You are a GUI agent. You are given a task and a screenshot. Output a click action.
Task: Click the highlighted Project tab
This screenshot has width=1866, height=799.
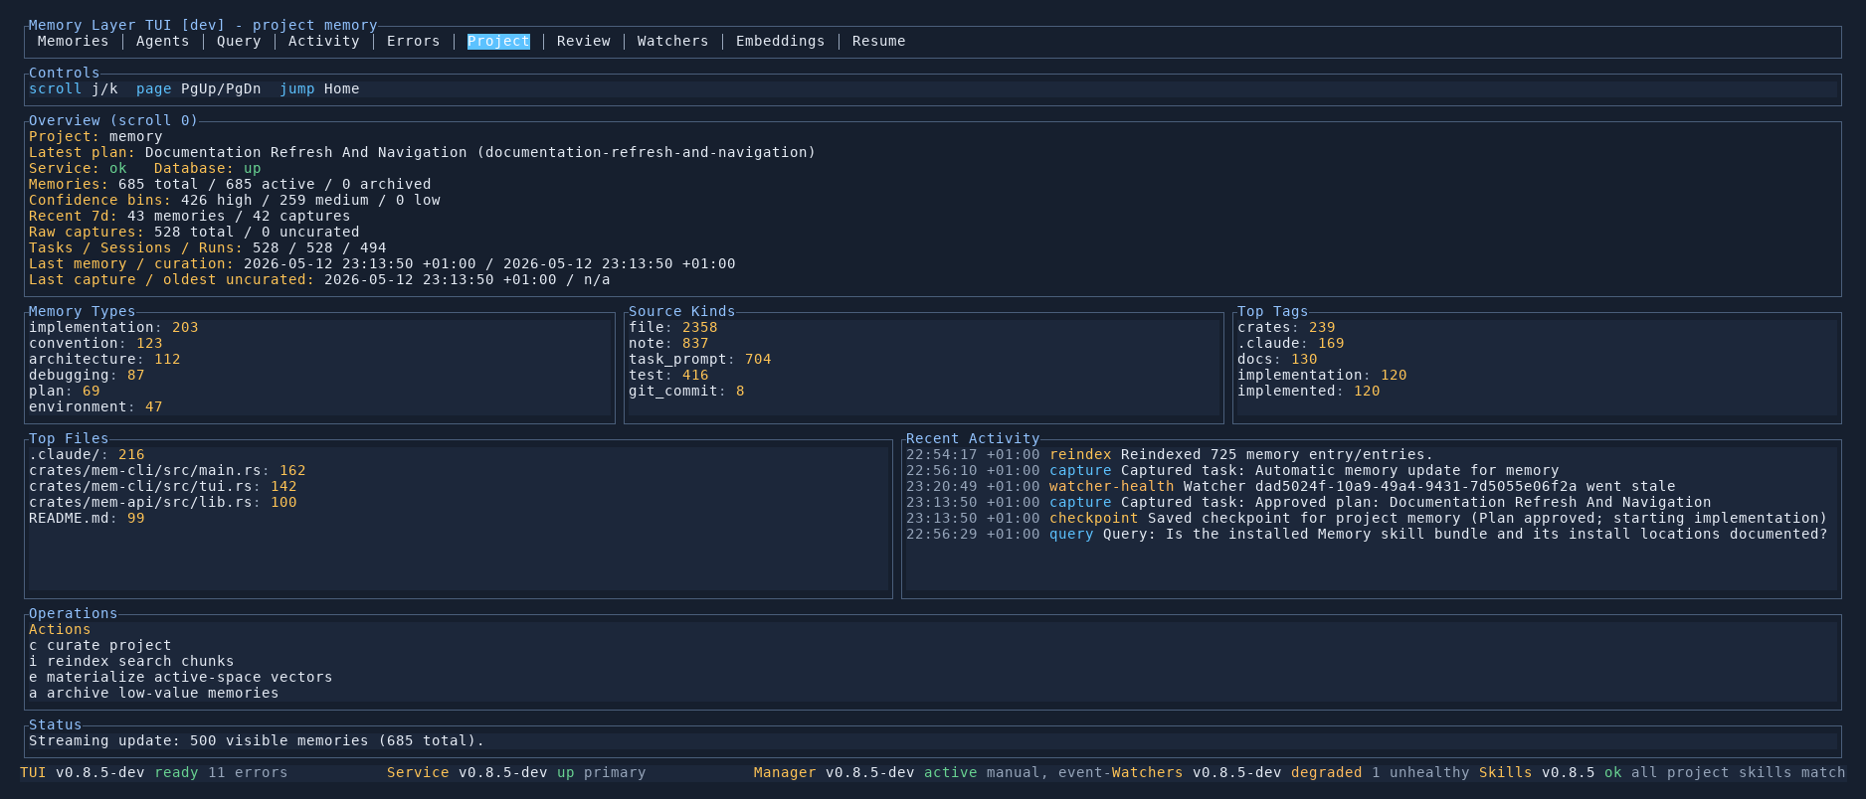click(498, 41)
